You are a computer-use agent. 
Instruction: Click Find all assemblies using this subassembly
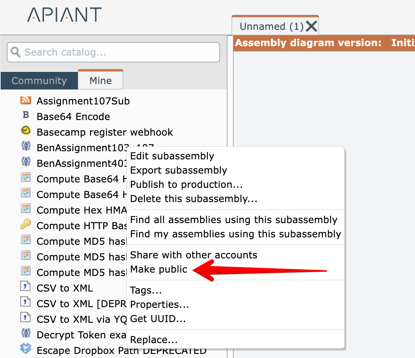pos(234,220)
